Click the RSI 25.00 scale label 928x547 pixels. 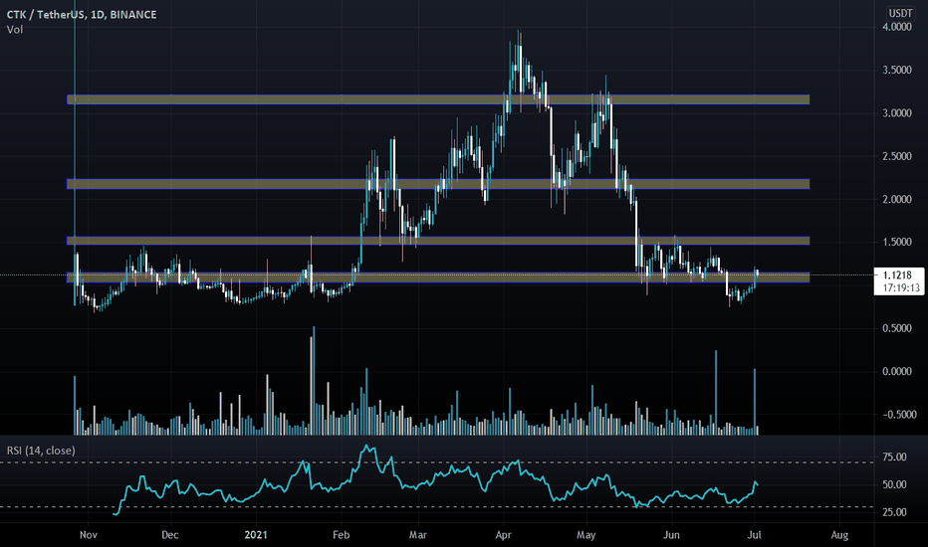pos(894,512)
